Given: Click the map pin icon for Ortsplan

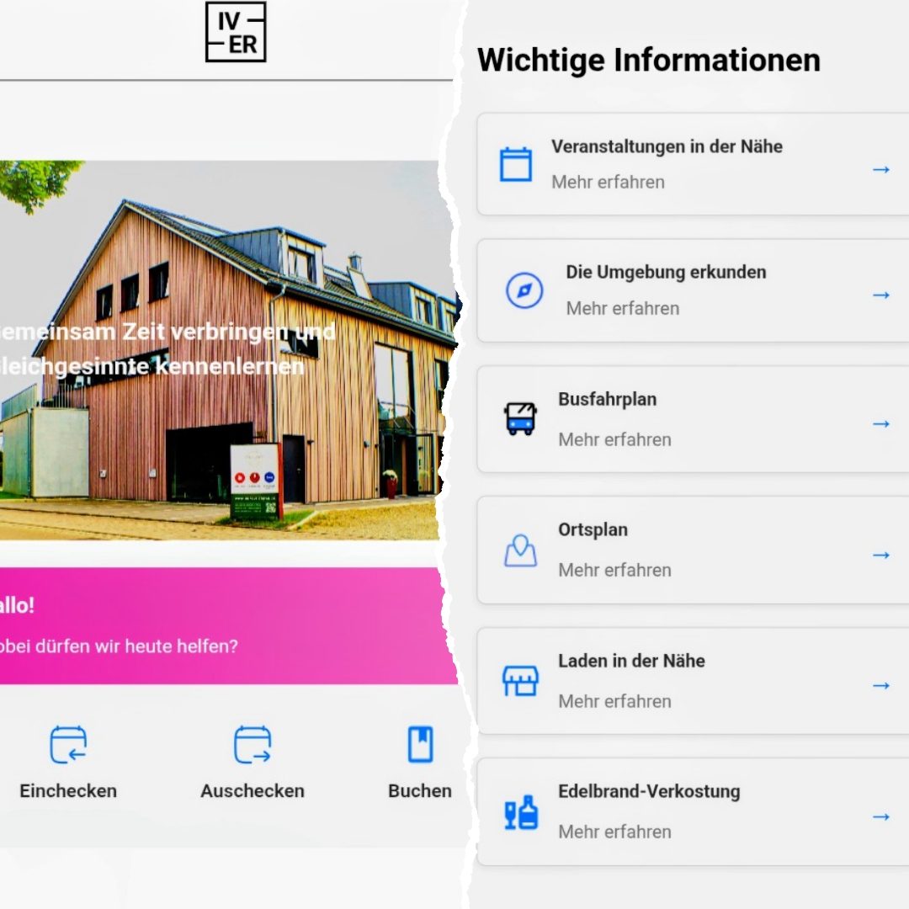Looking at the screenshot, I should tap(520, 550).
